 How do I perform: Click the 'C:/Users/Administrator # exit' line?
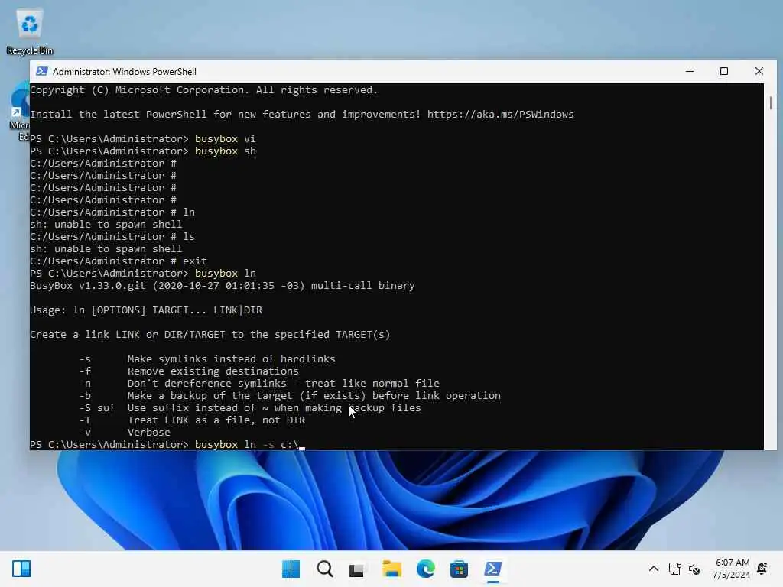click(x=119, y=261)
